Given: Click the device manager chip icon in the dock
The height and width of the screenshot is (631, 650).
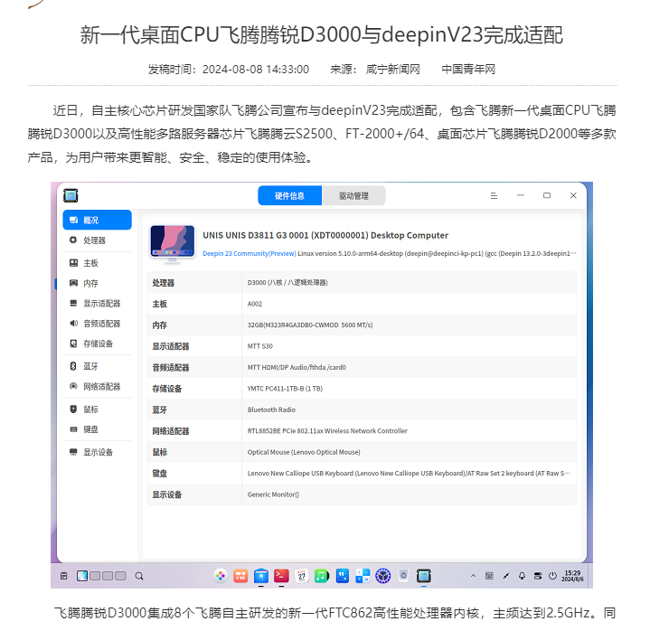Looking at the screenshot, I should [424, 576].
